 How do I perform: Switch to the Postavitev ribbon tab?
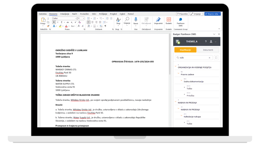pos(84,14)
